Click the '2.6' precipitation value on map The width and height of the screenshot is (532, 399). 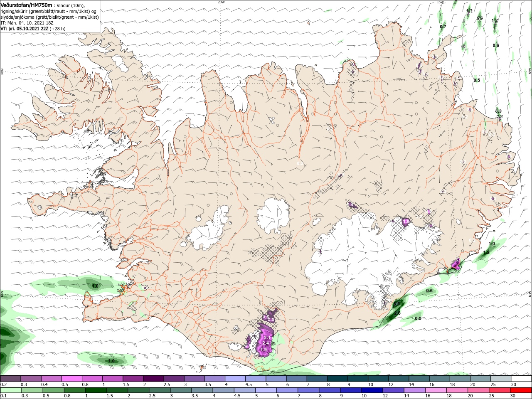[x=397, y=313]
